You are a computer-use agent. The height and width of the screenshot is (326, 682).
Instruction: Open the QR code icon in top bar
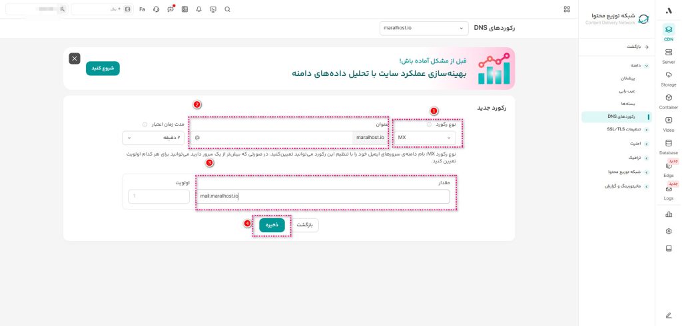[184, 9]
